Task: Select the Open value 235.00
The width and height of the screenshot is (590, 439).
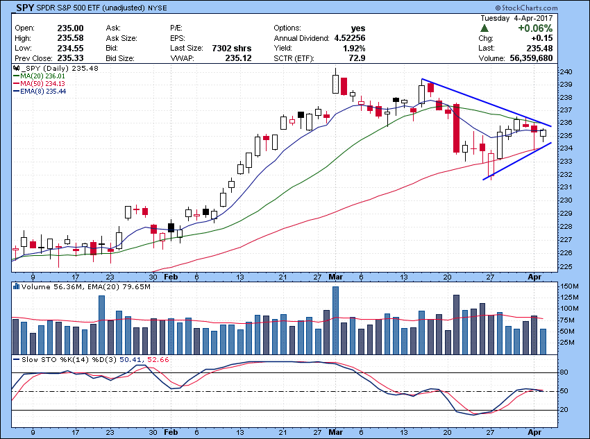Action: tap(70, 28)
